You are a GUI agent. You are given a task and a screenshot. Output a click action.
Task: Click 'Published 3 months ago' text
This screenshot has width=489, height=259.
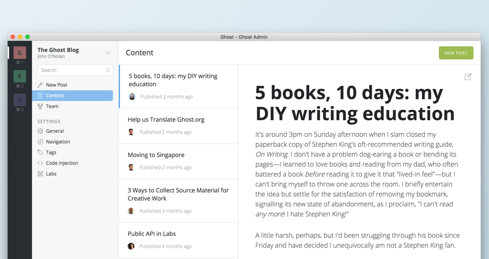click(x=165, y=211)
